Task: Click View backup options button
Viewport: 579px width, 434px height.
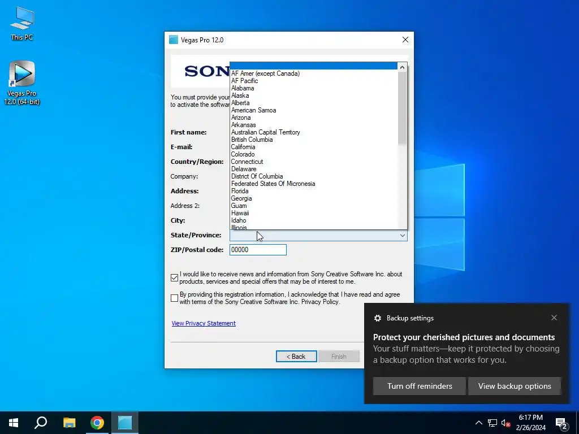Action: click(515, 386)
